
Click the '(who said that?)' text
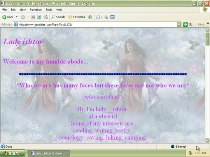tap(103, 97)
